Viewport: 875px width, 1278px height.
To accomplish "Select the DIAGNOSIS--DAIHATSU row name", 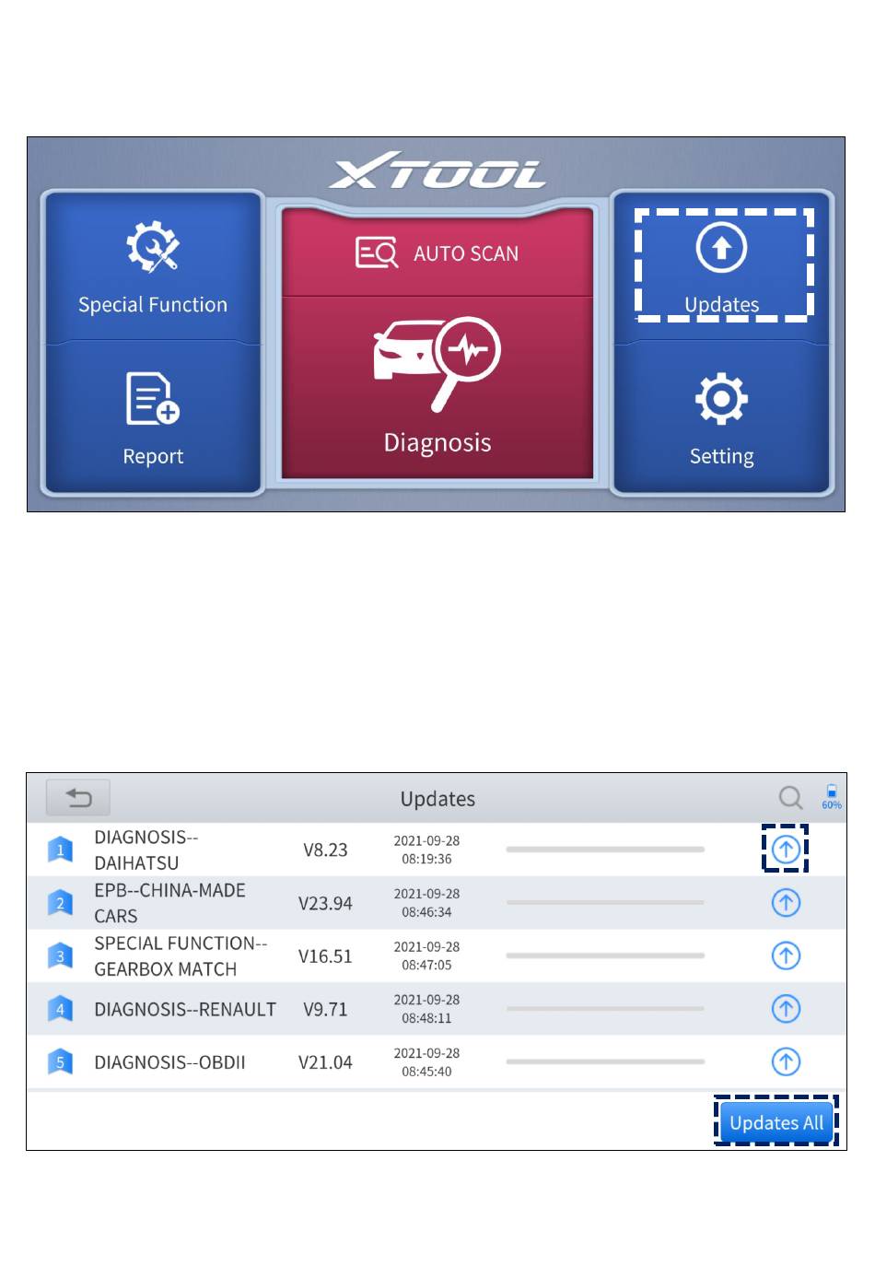I will pyautogui.click(x=146, y=850).
